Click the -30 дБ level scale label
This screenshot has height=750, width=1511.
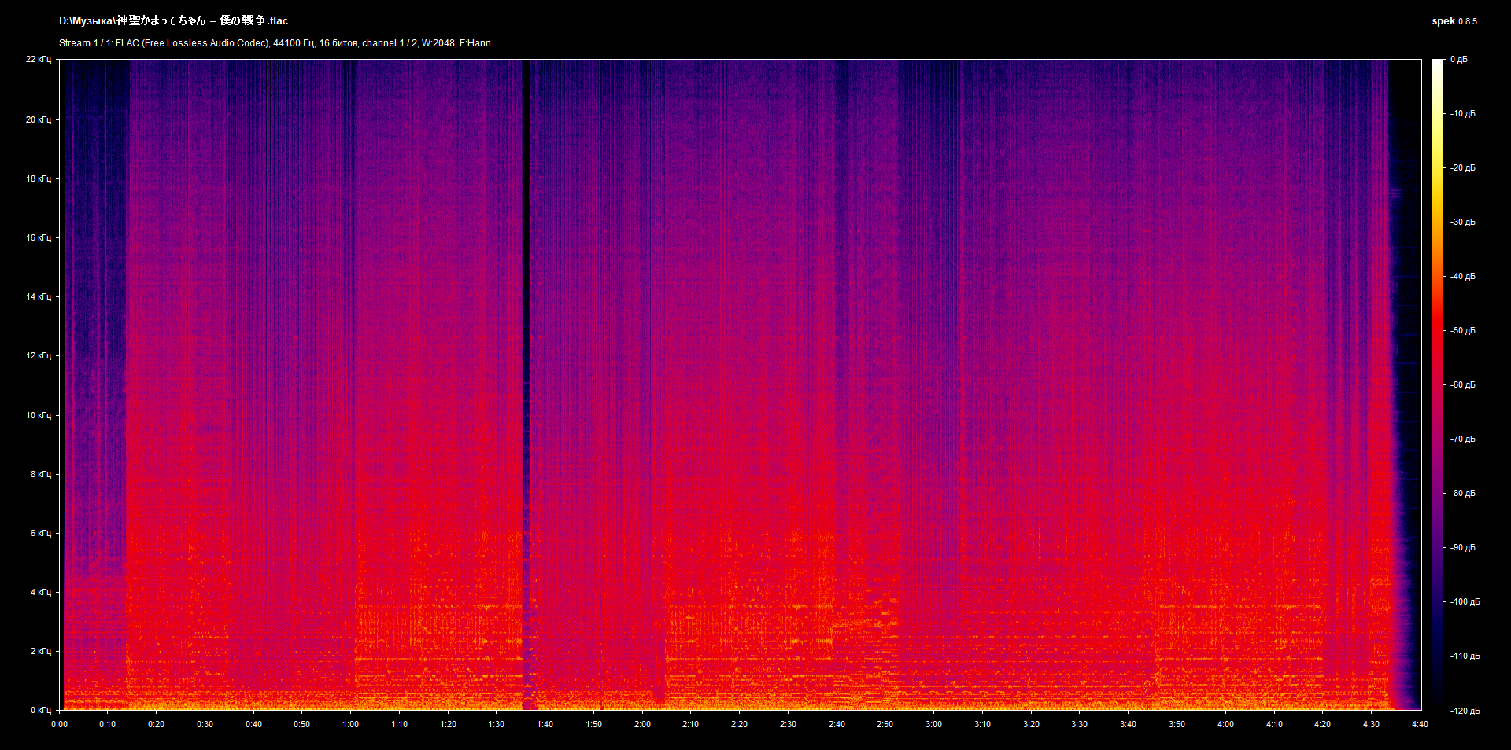(1463, 222)
